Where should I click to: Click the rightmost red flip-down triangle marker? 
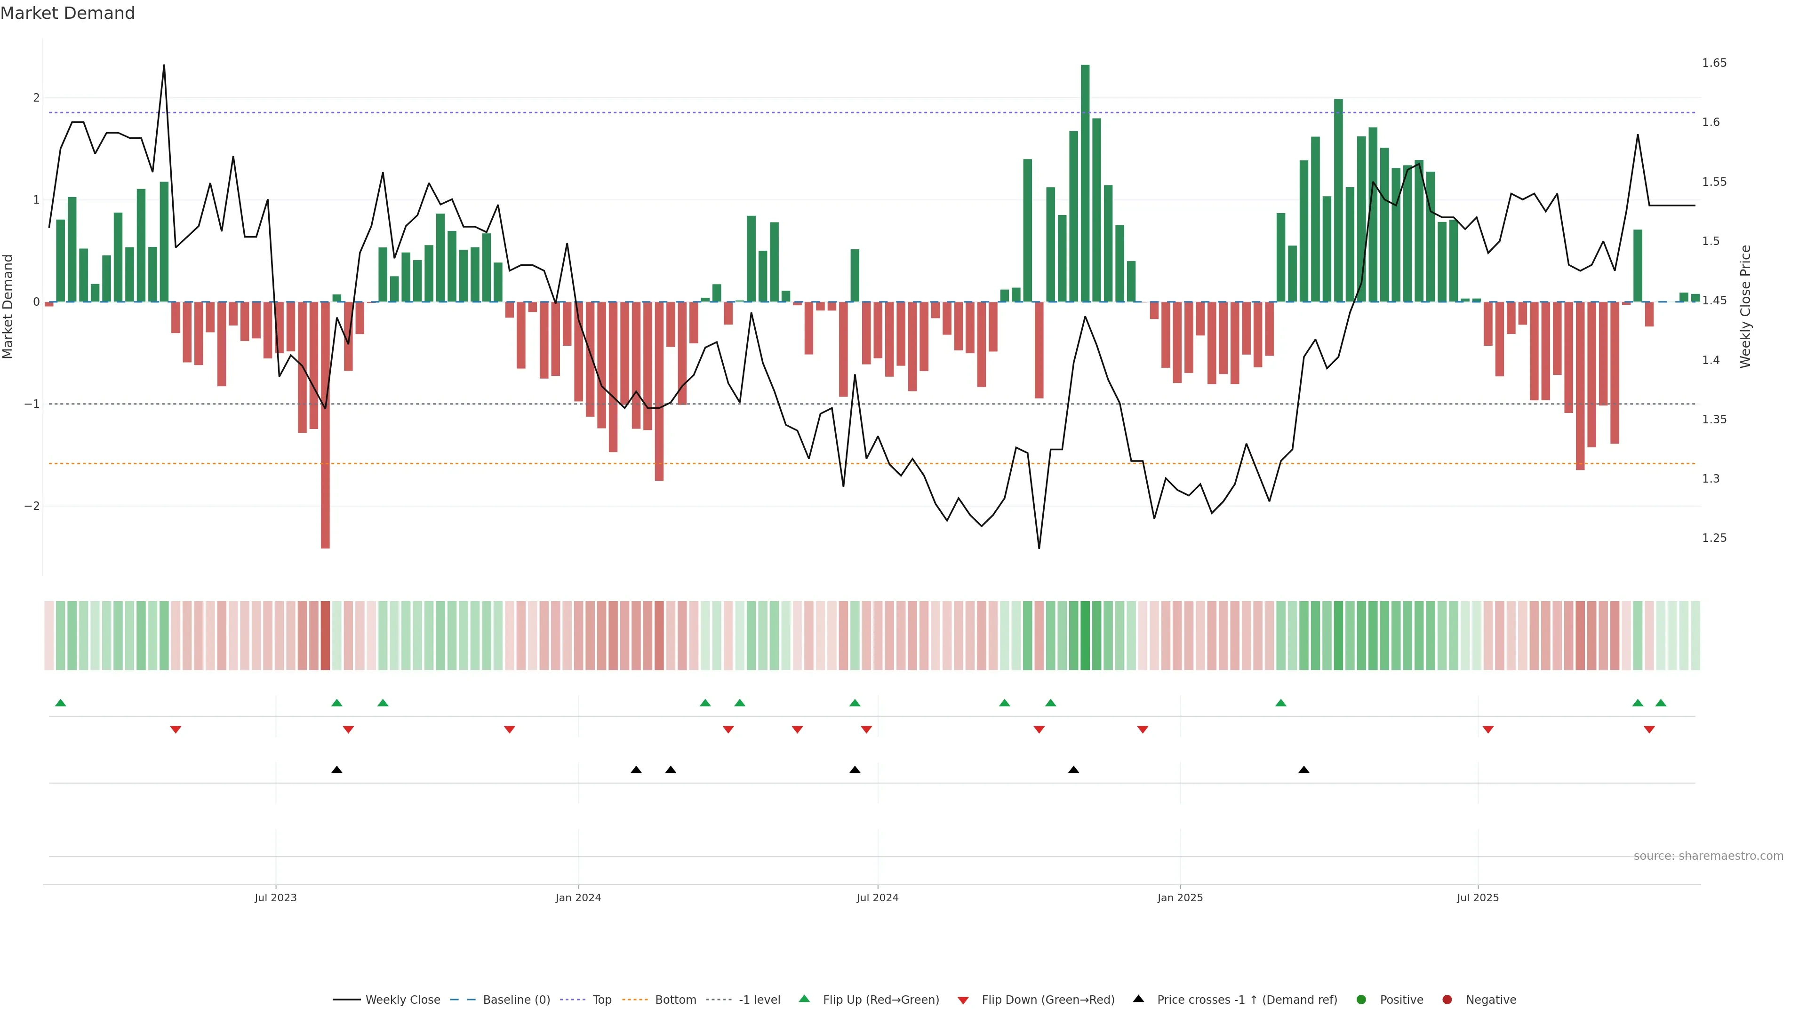pyautogui.click(x=1649, y=730)
